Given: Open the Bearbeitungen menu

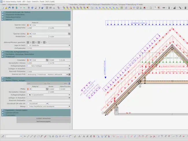Looking at the screenshot, I should point(49,4).
